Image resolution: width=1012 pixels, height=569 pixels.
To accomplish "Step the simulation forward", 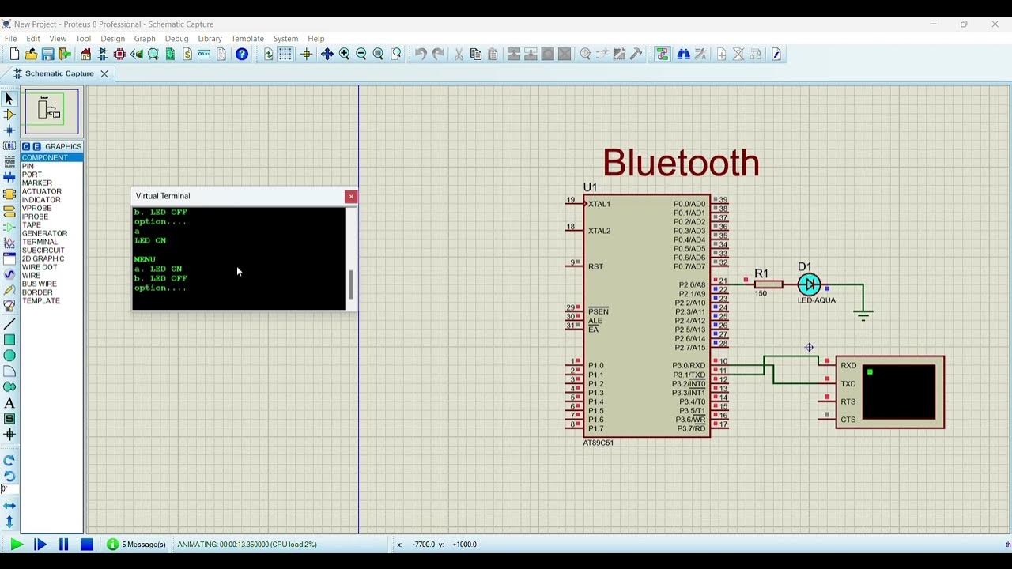I will 40,545.
